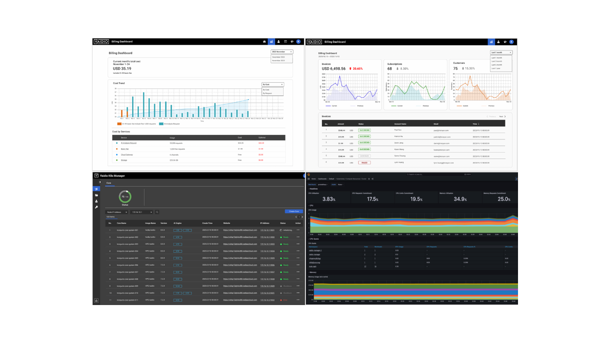Image resolution: width=610 pixels, height=343 pixels.
Task: Click Vaidio logo in invoices dashboard
Action: click(314, 42)
